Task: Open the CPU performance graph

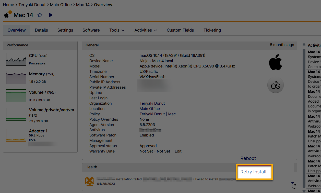Action: pyautogui.click(x=16, y=59)
